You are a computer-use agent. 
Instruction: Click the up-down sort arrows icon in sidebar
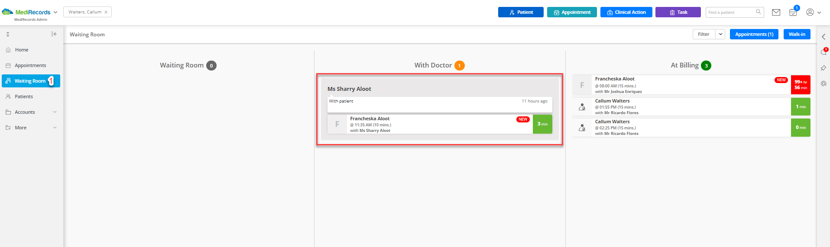[8, 34]
